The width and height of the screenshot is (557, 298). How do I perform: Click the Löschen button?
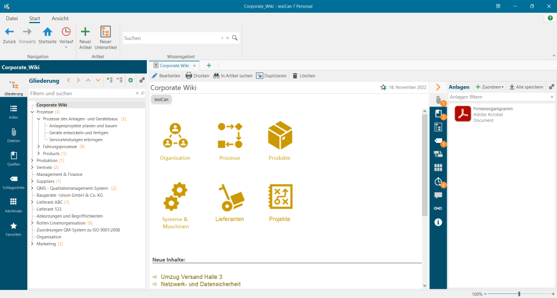click(x=303, y=76)
